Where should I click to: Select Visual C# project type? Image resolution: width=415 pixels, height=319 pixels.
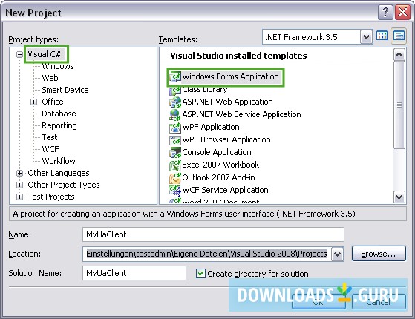click(45, 54)
